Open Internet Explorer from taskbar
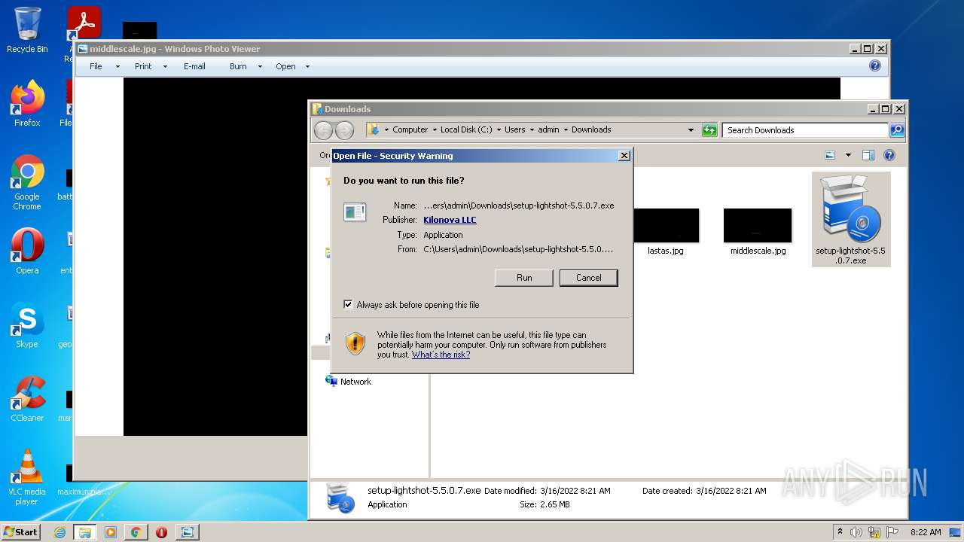This screenshot has height=542, width=964. point(59,532)
